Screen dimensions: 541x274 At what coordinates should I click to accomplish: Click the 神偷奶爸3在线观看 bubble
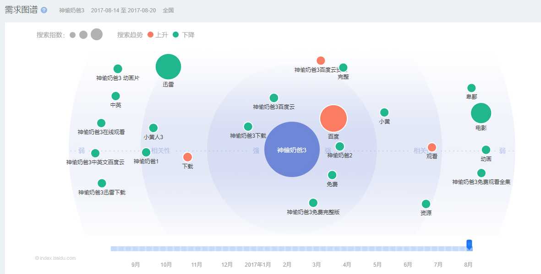click(x=101, y=123)
